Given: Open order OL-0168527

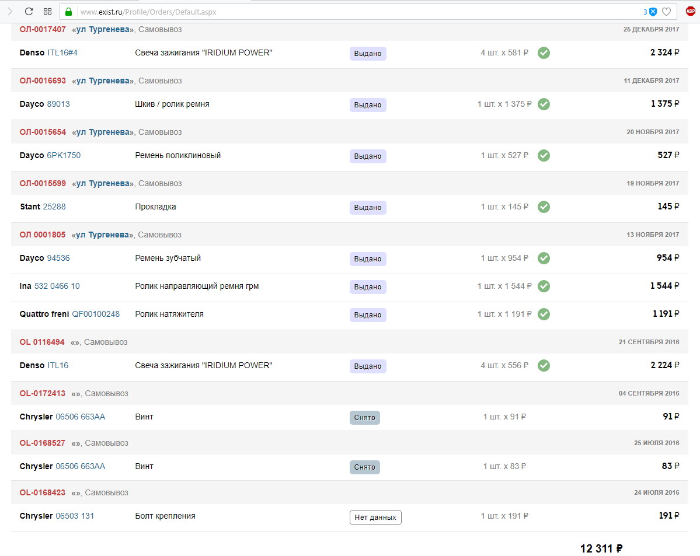Looking at the screenshot, I should [x=43, y=443].
